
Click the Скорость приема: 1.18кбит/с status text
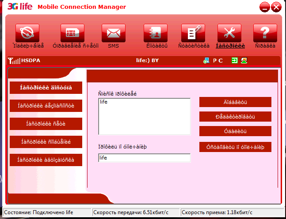coord(217,212)
